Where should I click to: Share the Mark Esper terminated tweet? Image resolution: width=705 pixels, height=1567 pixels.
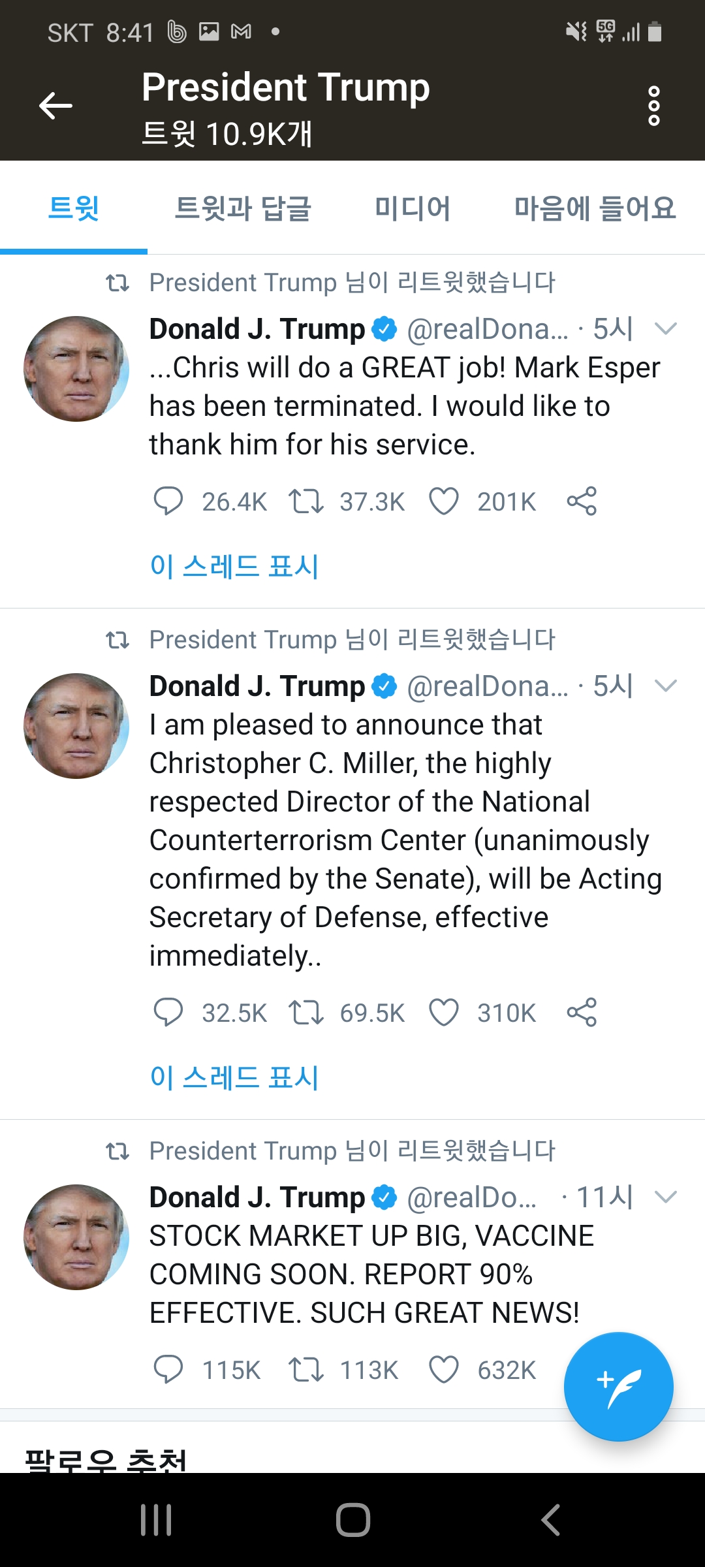point(582,501)
